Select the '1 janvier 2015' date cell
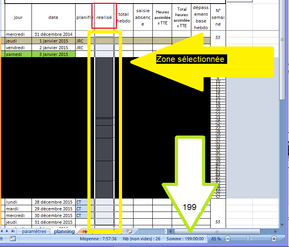 tap(54, 41)
